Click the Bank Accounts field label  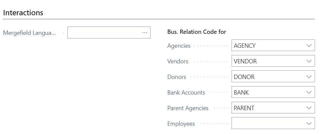coord(186,93)
